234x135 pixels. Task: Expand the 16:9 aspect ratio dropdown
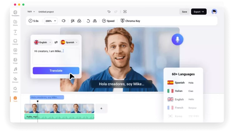pyautogui.click(x=31, y=12)
